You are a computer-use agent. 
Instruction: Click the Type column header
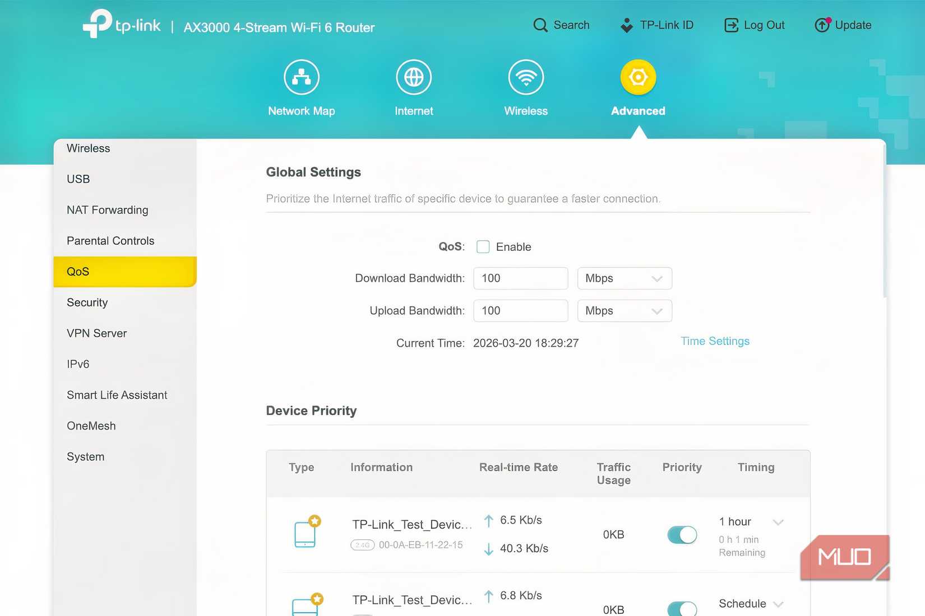(x=301, y=468)
